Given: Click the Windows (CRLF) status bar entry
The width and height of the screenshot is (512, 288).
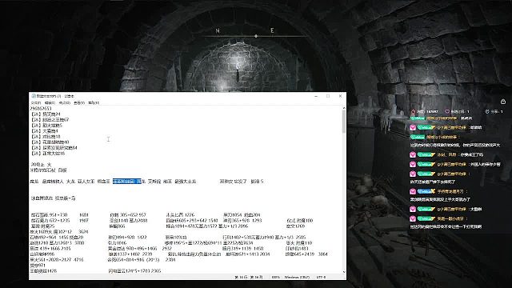Looking at the screenshot, I should (x=297, y=278).
